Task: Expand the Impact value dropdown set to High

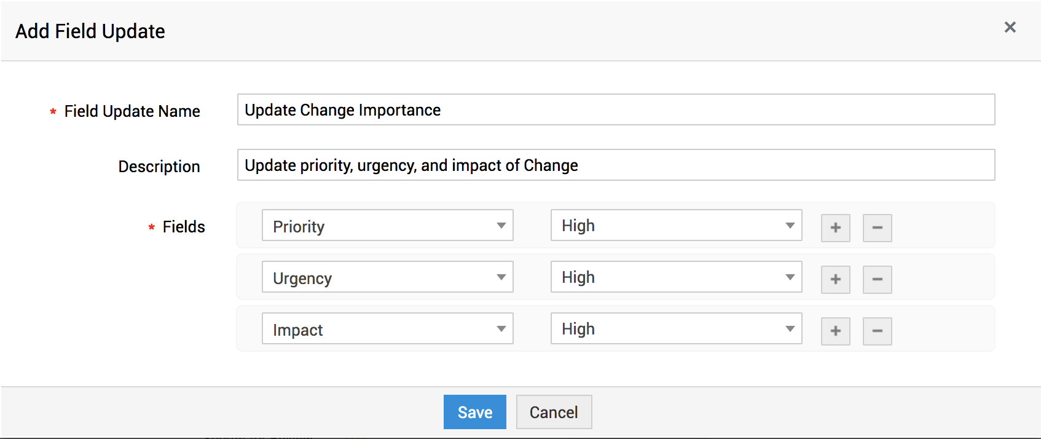Action: coord(676,329)
